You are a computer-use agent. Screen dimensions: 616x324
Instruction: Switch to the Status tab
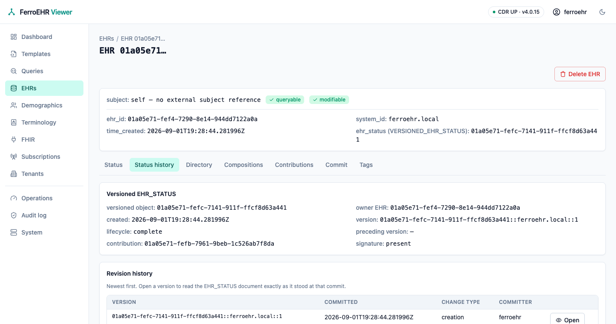(113, 165)
